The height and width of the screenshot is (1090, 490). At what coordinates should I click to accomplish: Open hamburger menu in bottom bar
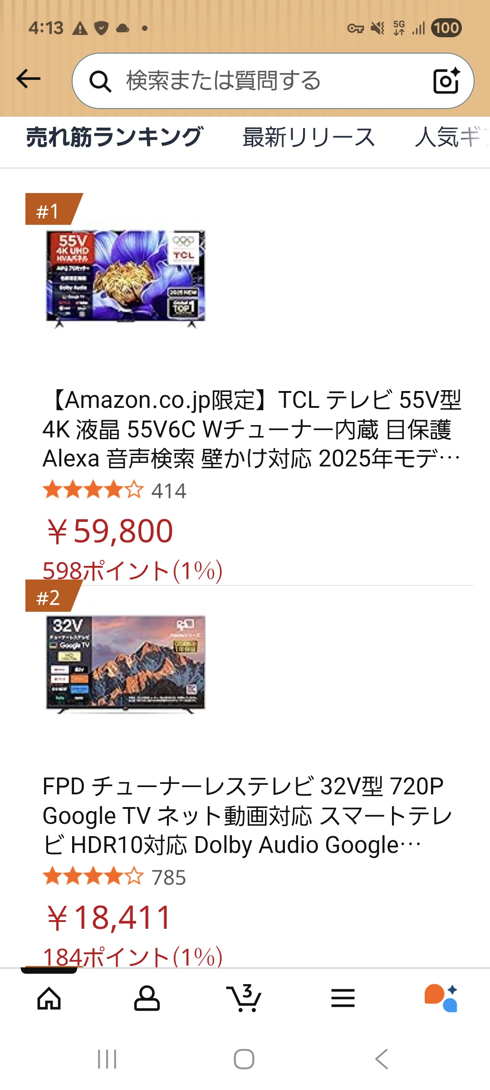tap(343, 998)
